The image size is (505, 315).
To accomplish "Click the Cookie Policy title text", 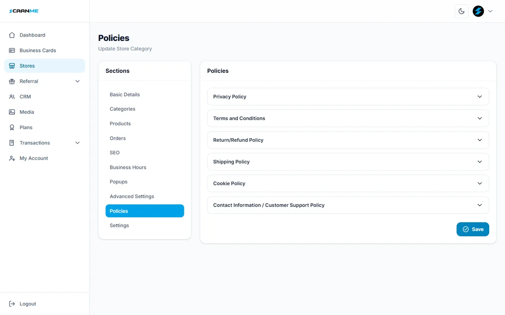I will click(229, 183).
